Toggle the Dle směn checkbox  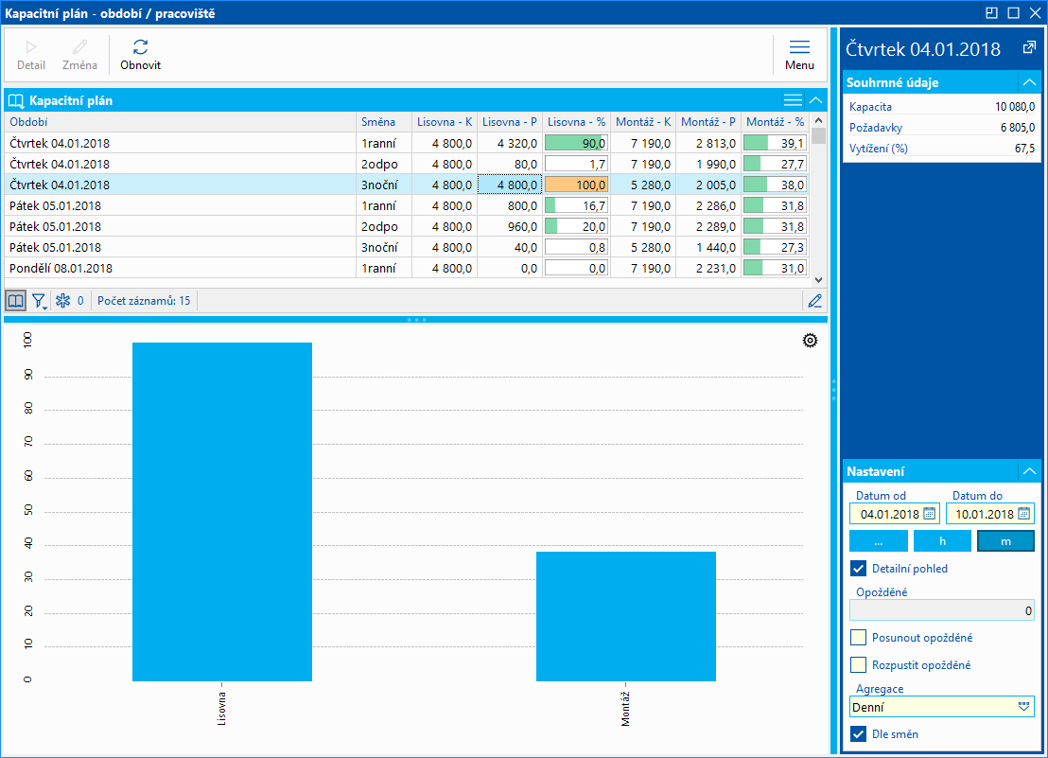click(x=859, y=734)
